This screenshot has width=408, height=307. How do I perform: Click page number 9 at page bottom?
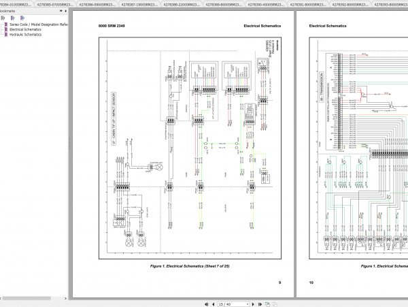(279, 282)
